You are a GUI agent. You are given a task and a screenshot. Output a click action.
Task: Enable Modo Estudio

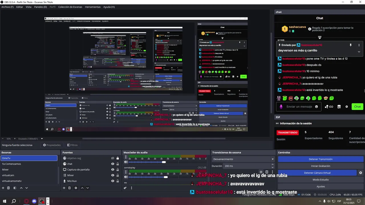[321, 180]
